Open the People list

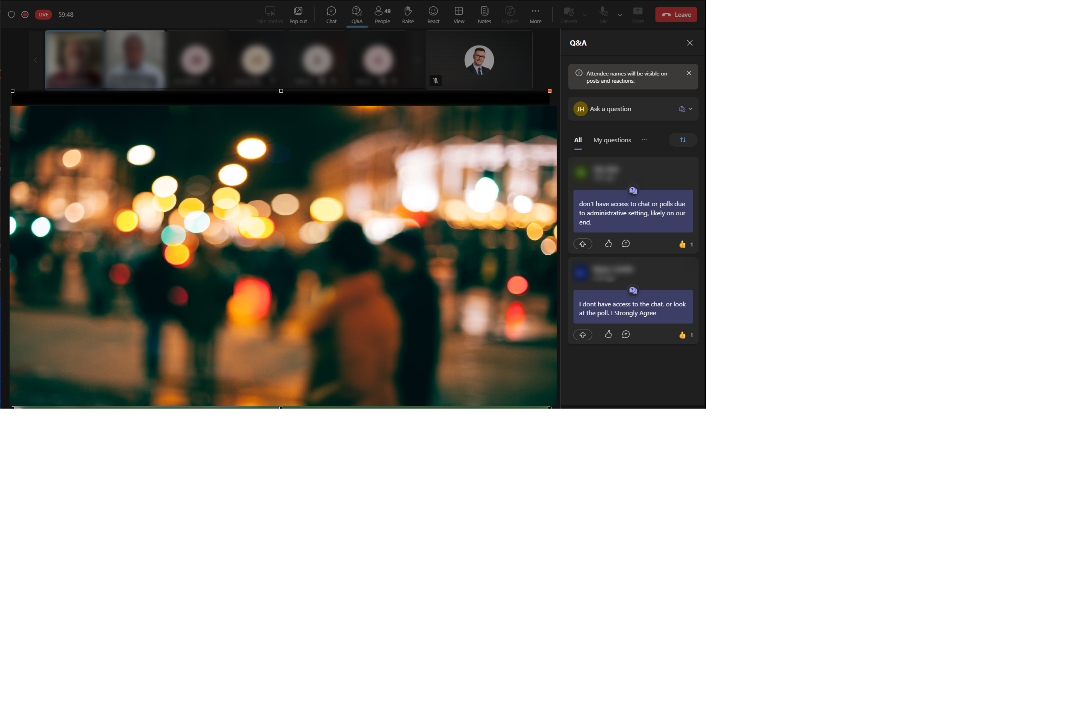(x=382, y=14)
